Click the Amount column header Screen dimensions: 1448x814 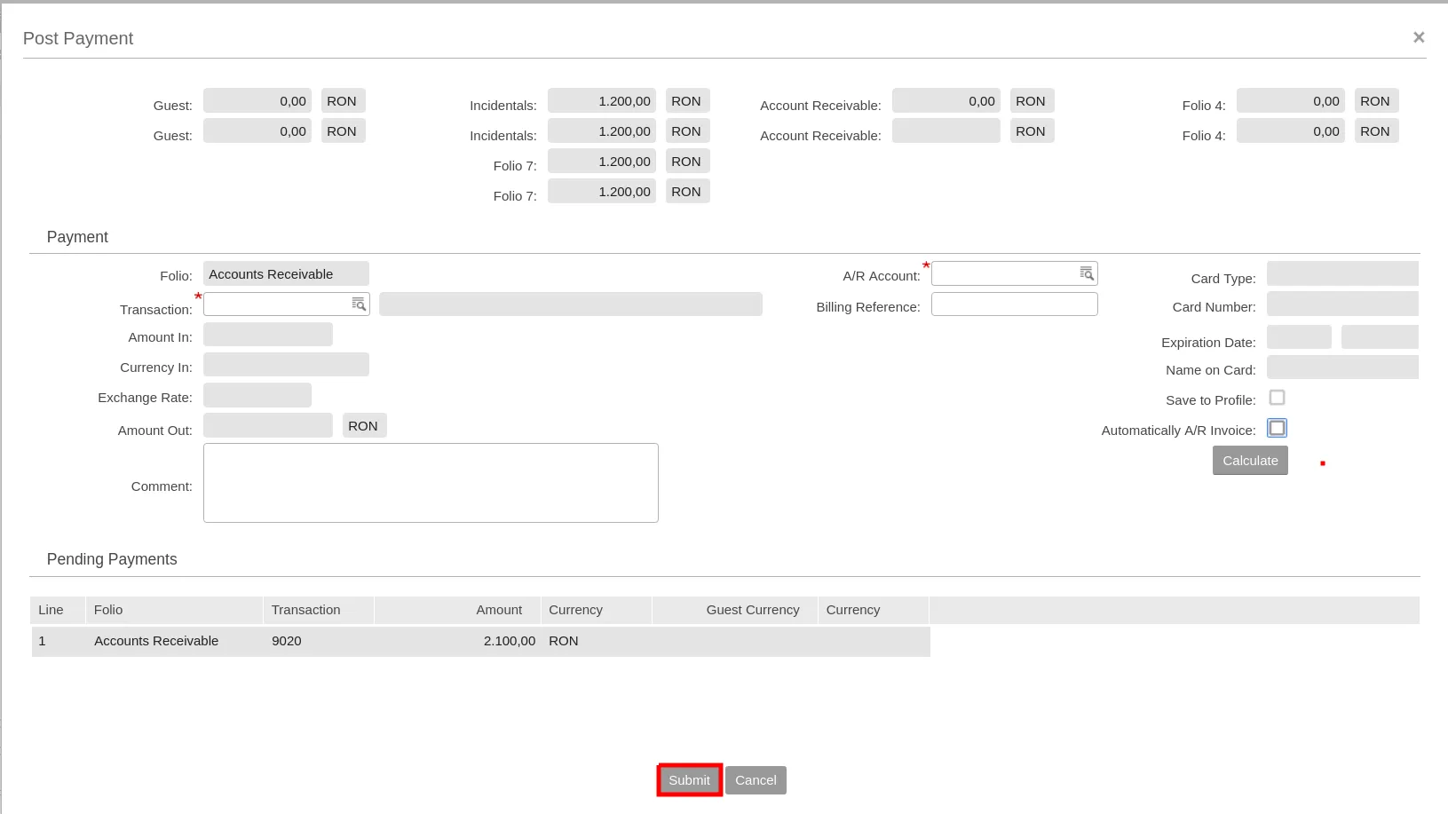click(x=457, y=610)
